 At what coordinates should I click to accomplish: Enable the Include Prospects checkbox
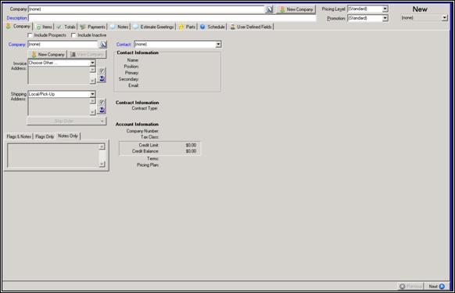(x=30, y=35)
